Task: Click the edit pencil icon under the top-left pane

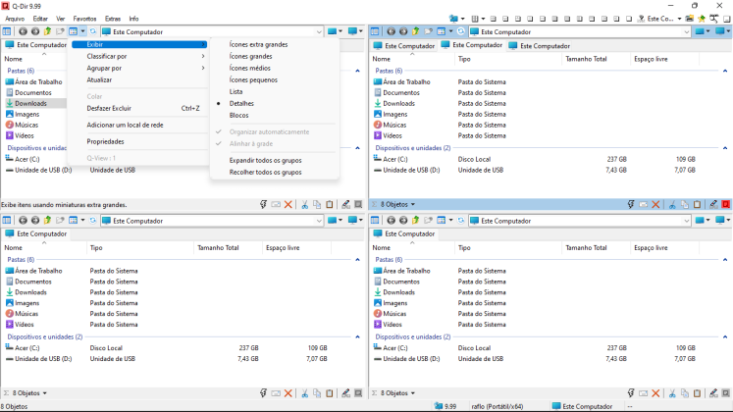Action: coord(345,205)
